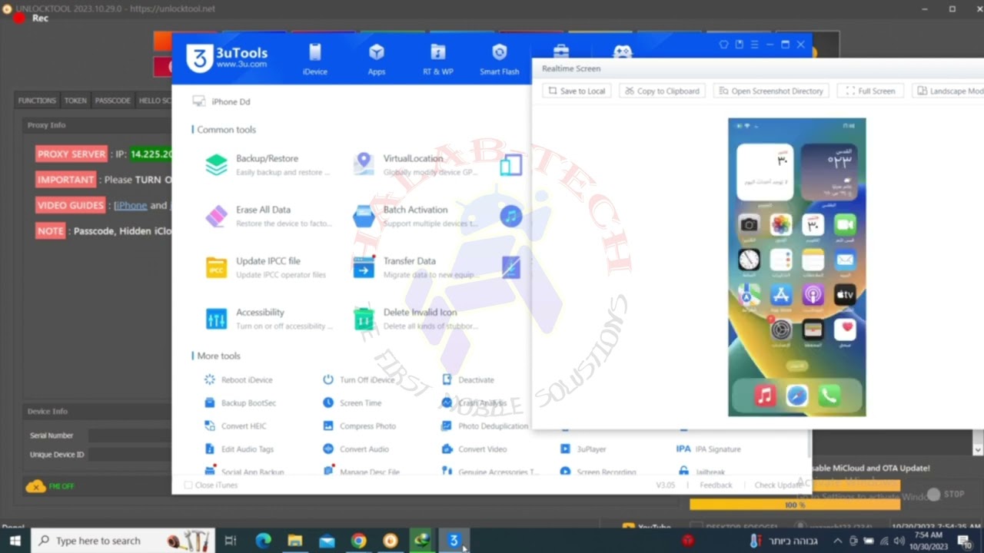Open Crash Analysis

[x=474, y=402]
